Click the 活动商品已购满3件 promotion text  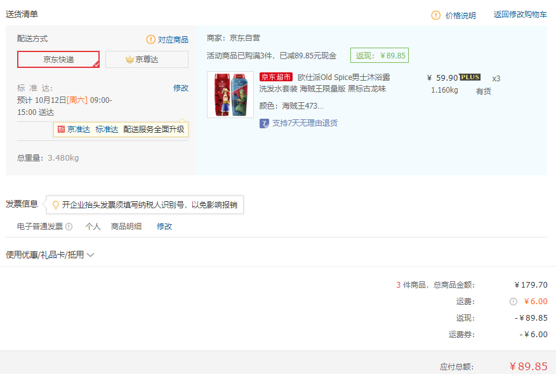[272, 56]
